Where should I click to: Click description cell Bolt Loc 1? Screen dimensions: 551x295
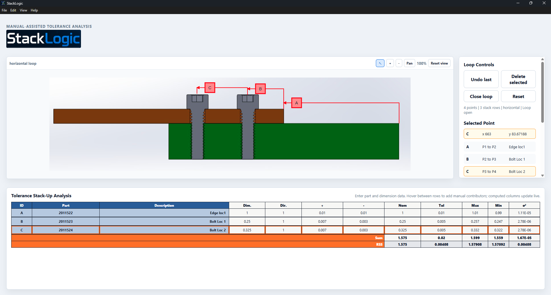click(x=164, y=222)
